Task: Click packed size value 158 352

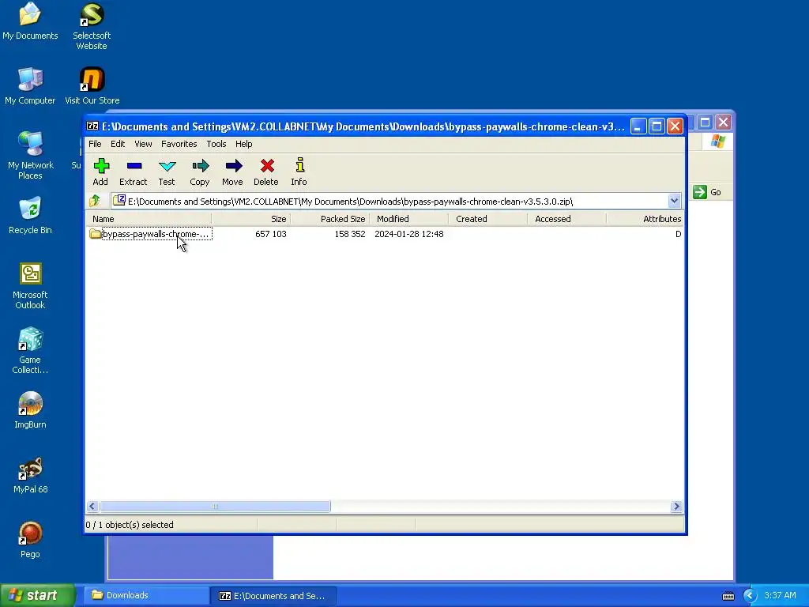Action: [x=350, y=234]
